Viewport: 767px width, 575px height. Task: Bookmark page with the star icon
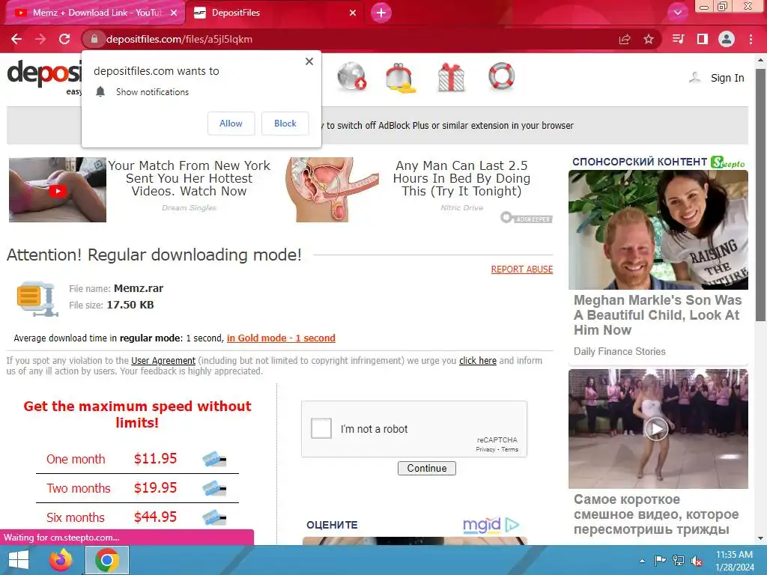[649, 39]
